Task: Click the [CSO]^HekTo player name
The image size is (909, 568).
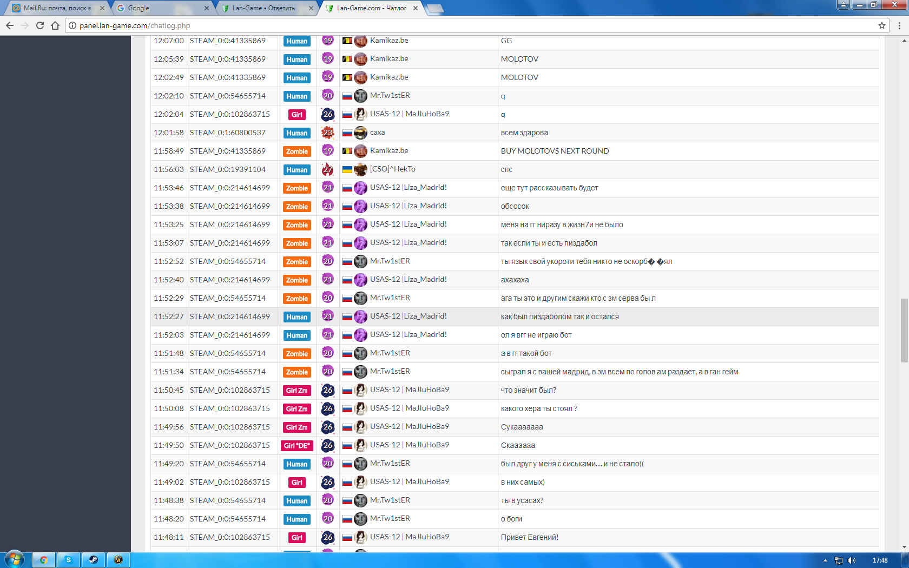Action: (x=392, y=169)
